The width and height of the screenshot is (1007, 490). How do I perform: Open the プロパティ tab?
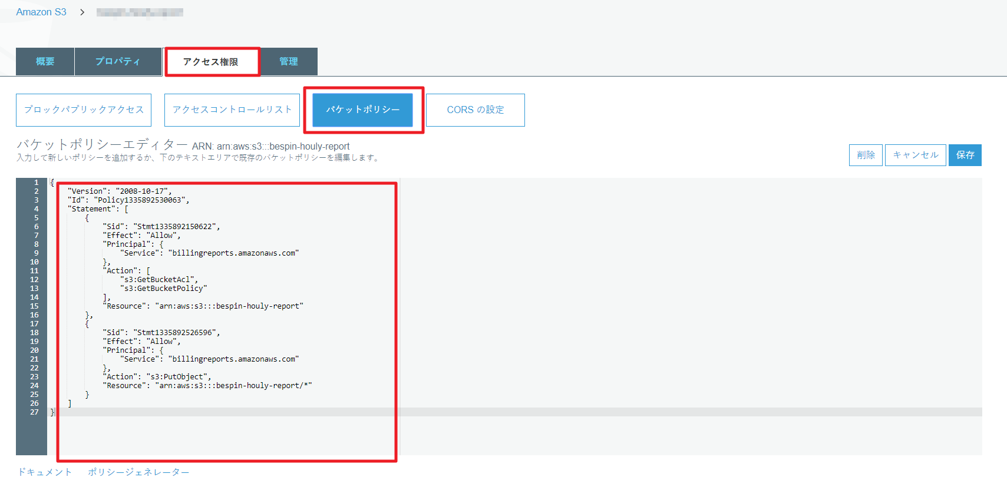point(118,61)
